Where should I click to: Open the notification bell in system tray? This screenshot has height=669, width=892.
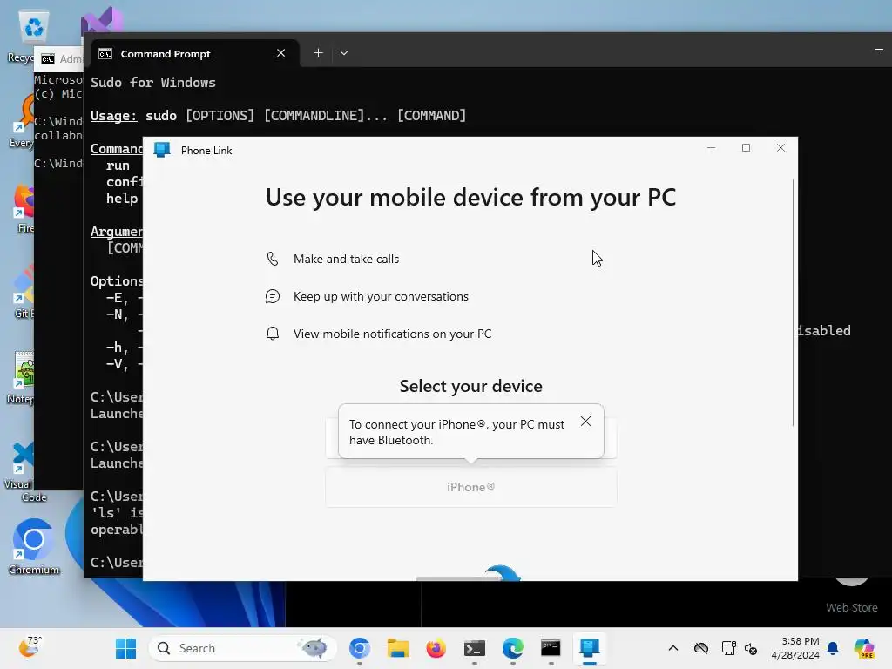click(x=833, y=648)
